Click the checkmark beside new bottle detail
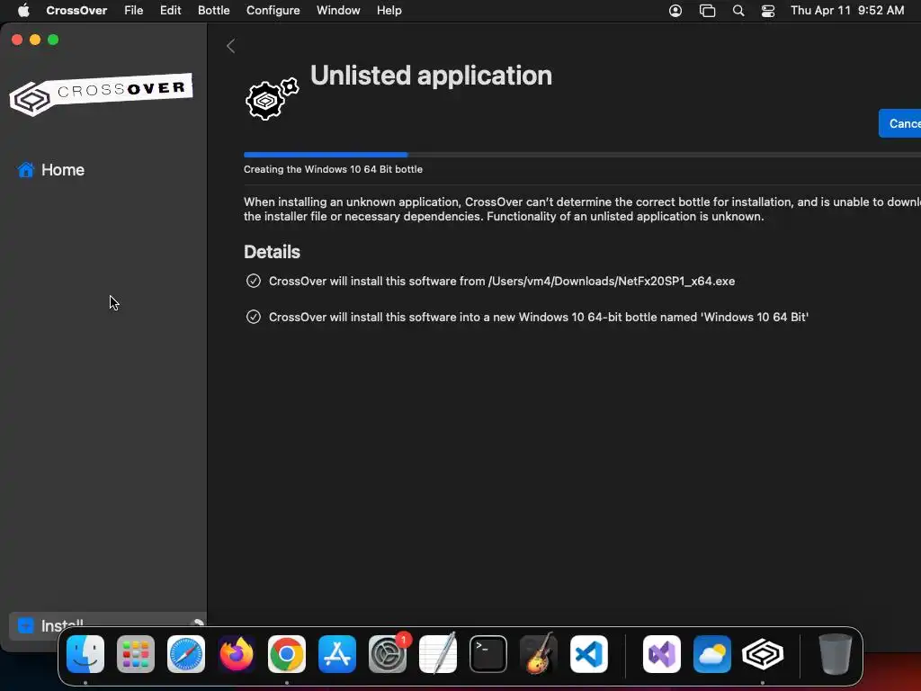The height and width of the screenshot is (691, 921). [x=253, y=317]
